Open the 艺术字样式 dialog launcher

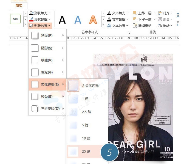(x=128, y=33)
